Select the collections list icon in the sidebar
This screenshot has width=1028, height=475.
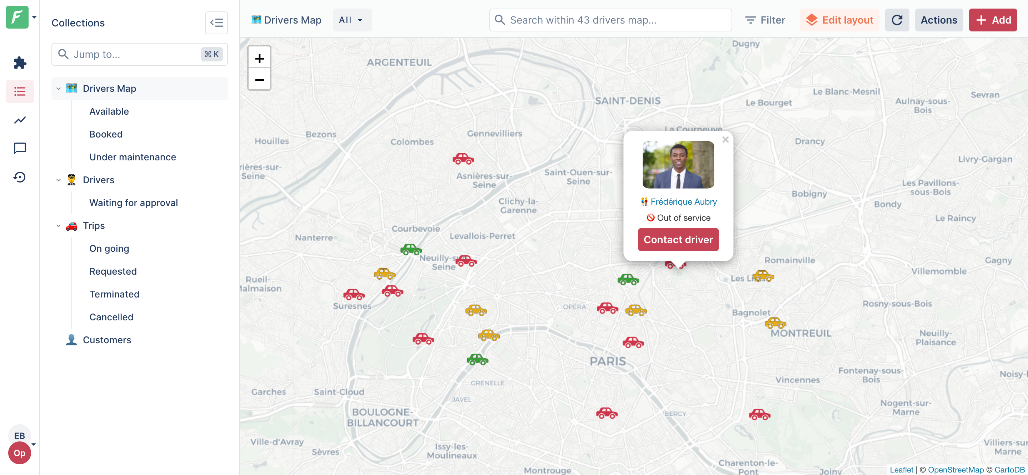pos(20,91)
